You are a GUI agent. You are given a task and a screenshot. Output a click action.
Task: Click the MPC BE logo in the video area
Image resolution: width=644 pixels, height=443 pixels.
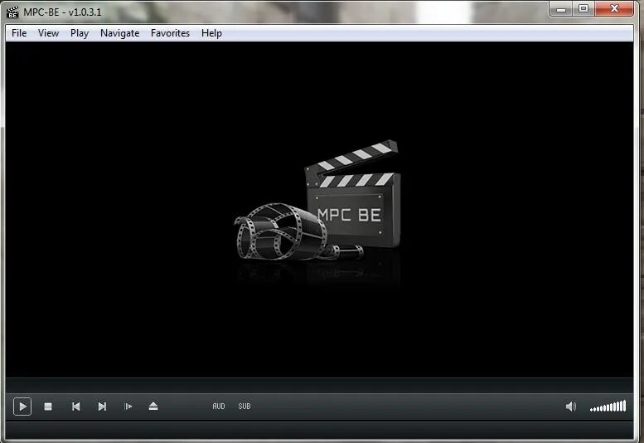317,201
